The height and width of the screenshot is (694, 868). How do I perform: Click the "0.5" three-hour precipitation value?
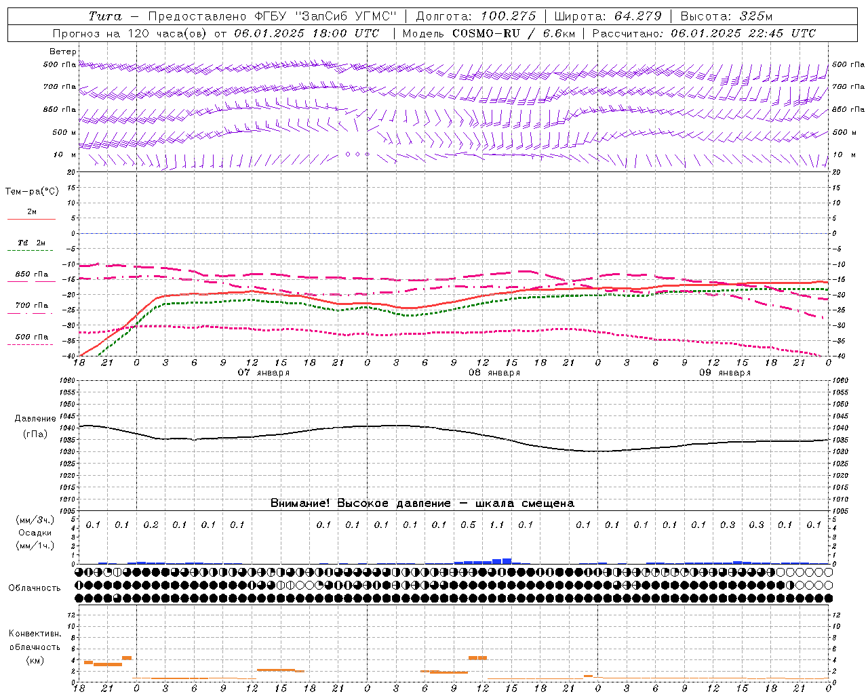pyautogui.click(x=468, y=525)
